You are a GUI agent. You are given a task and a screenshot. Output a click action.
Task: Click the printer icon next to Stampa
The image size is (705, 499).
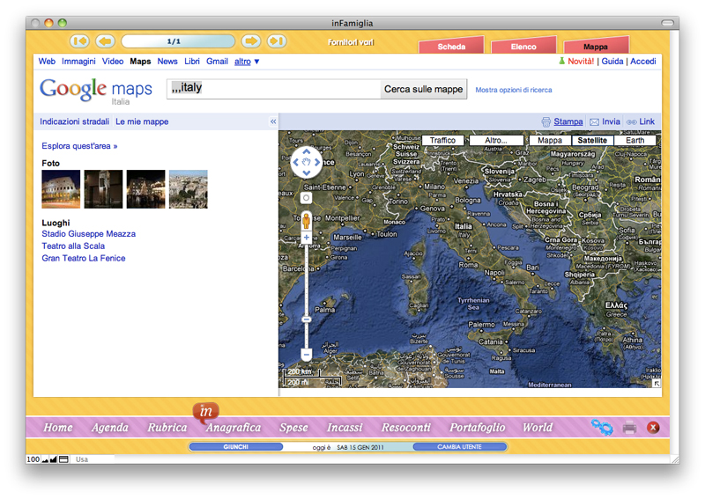coord(546,122)
